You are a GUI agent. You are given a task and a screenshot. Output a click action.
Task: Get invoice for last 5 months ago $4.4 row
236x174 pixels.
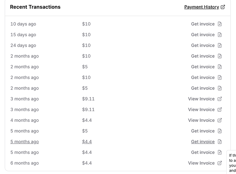(203, 152)
